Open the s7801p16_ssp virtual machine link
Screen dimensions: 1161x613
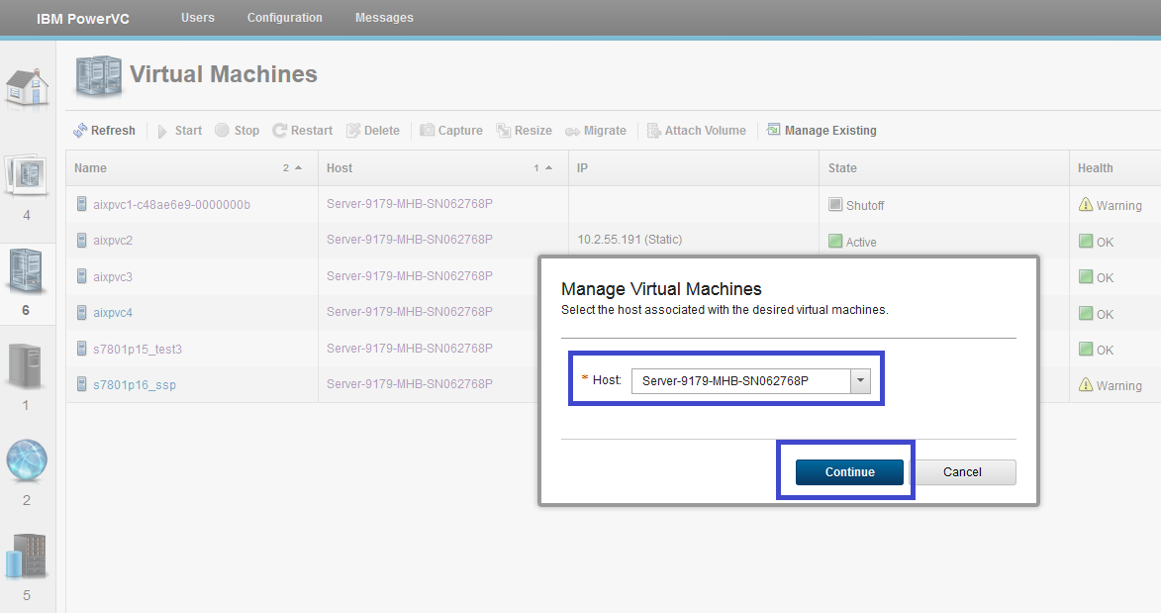click(x=135, y=385)
